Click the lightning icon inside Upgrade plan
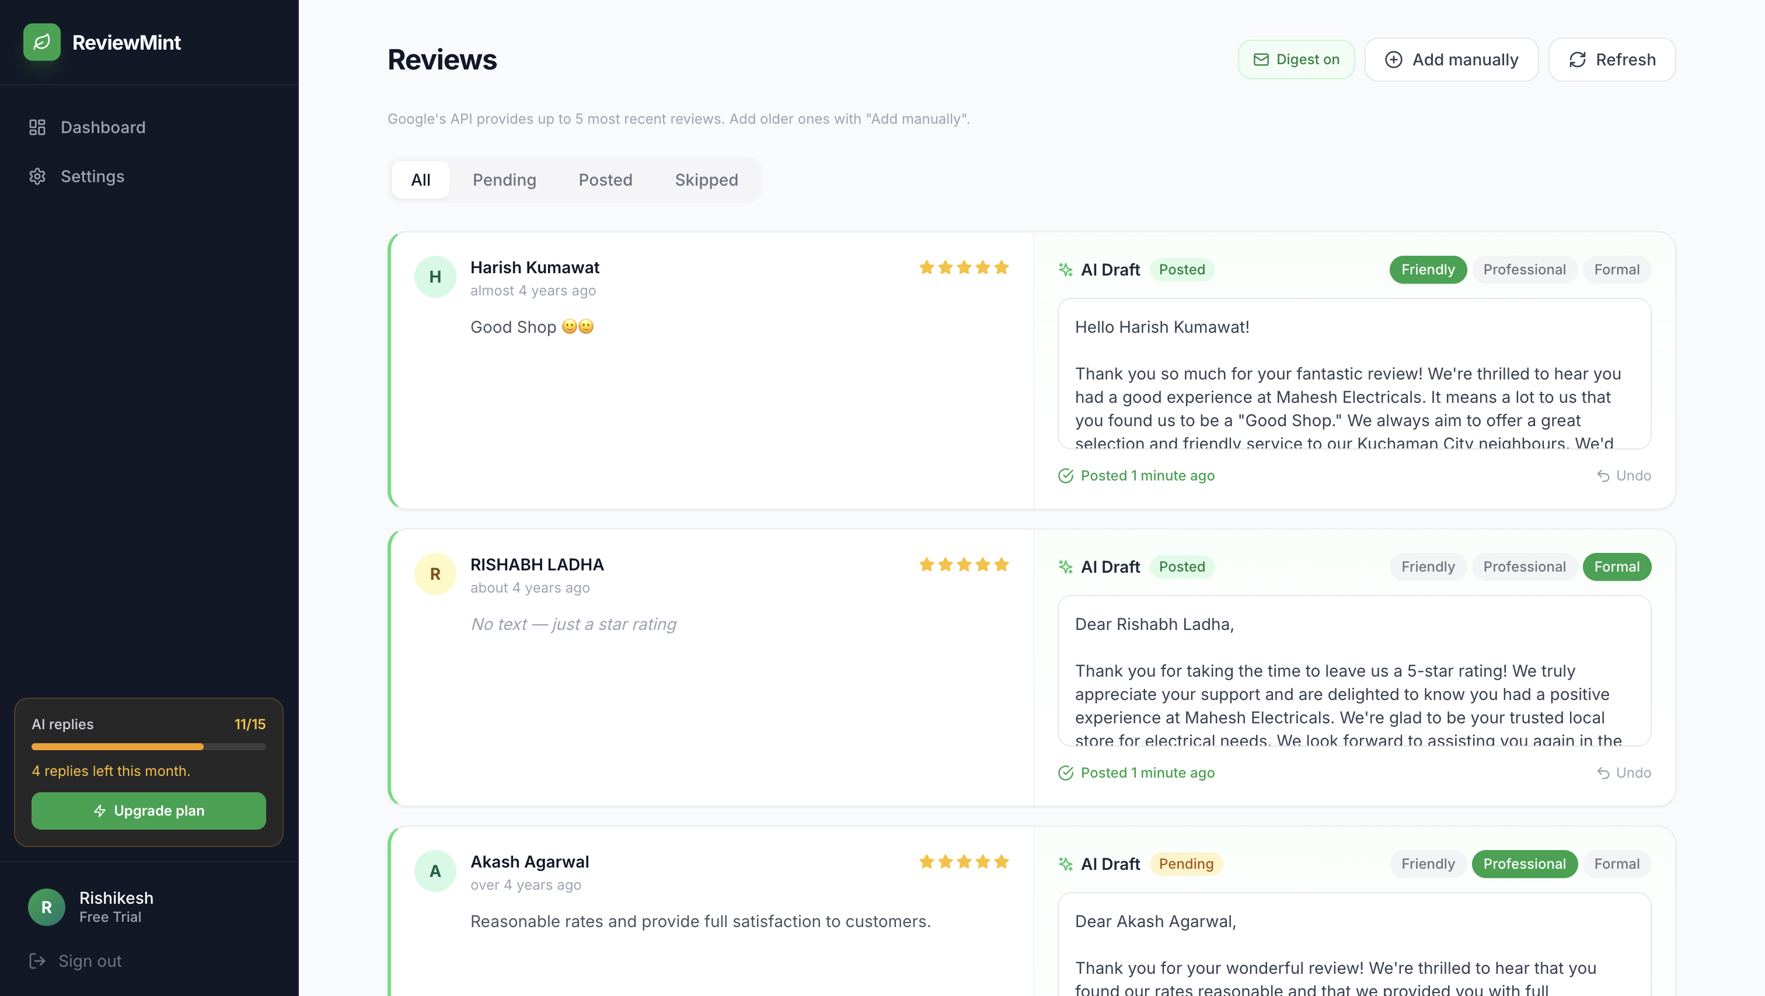This screenshot has width=1765, height=996. (x=100, y=810)
